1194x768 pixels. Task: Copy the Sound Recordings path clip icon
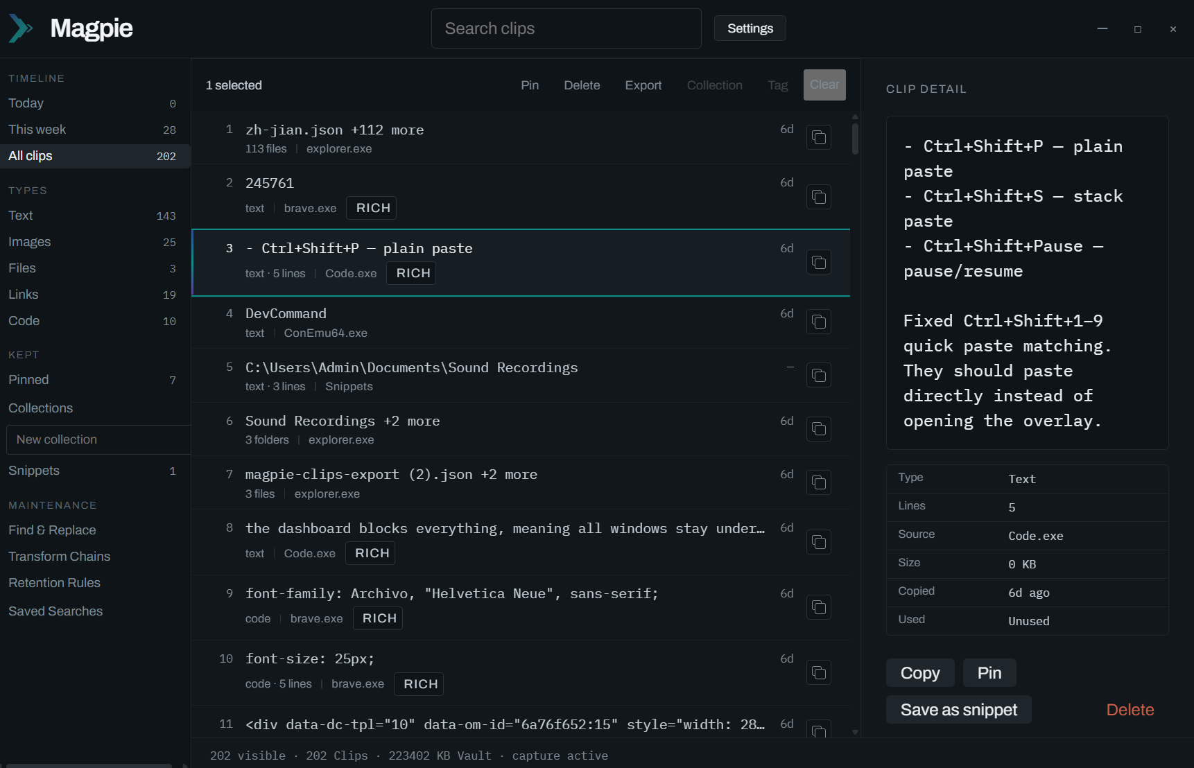tap(819, 375)
